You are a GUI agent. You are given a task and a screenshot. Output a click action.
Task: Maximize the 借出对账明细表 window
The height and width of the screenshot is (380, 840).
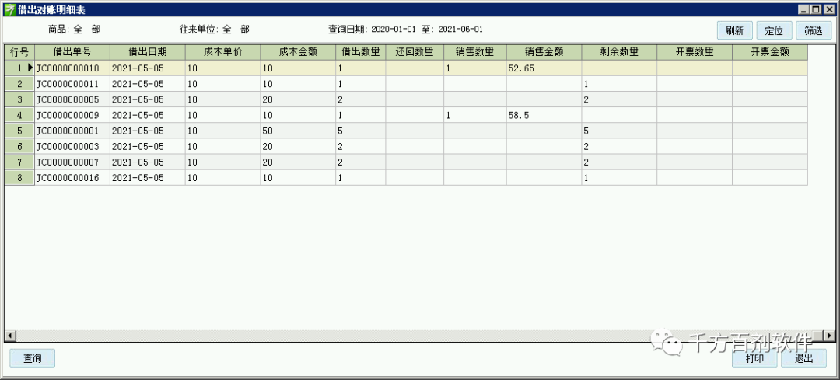coord(816,9)
